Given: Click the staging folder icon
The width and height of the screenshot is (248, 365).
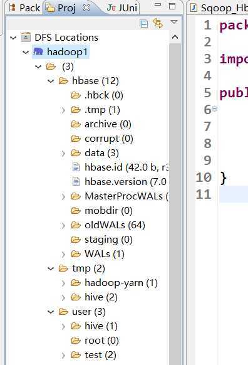Looking at the screenshot, I should click(x=76, y=240).
